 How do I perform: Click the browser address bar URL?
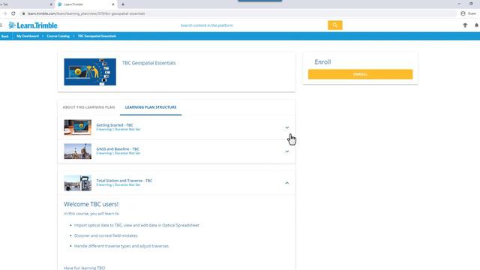[x=86, y=13]
